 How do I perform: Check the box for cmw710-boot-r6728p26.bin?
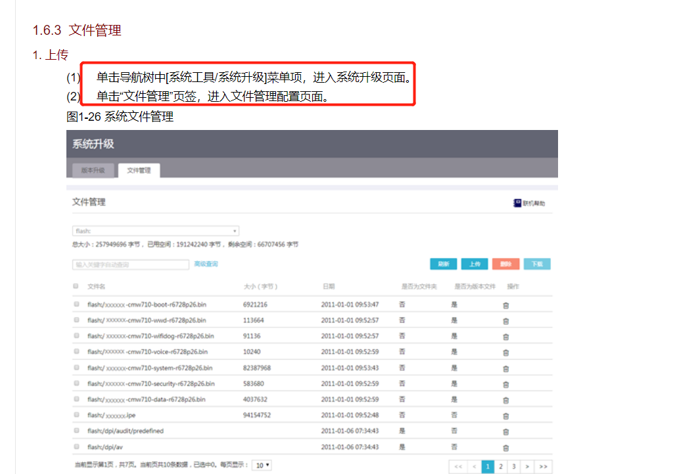point(77,304)
